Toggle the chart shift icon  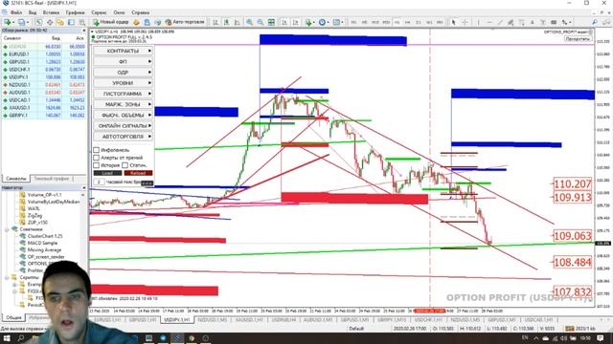(x=296, y=22)
